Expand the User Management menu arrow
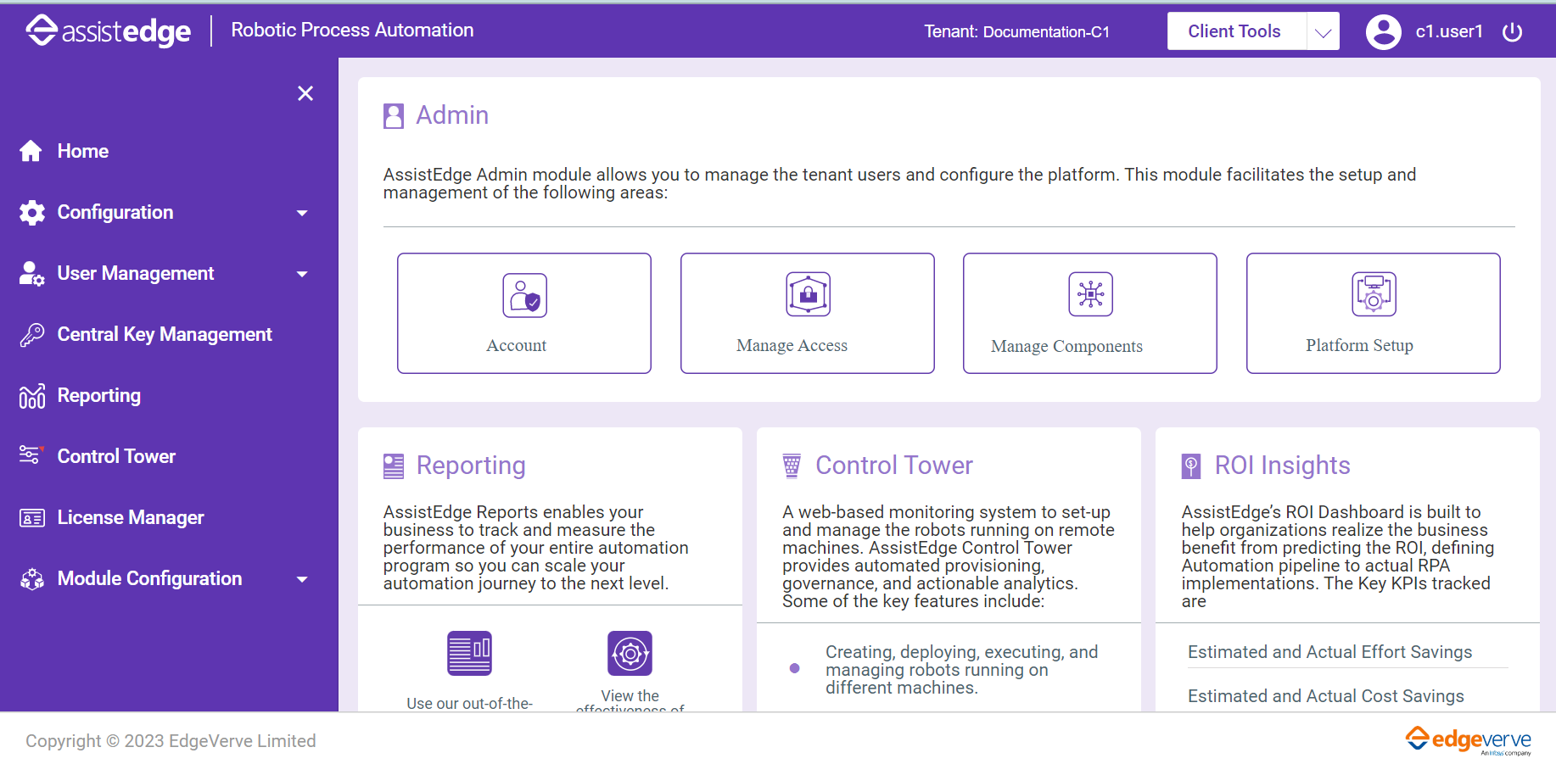This screenshot has height=764, width=1556. [x=302, y=274]
